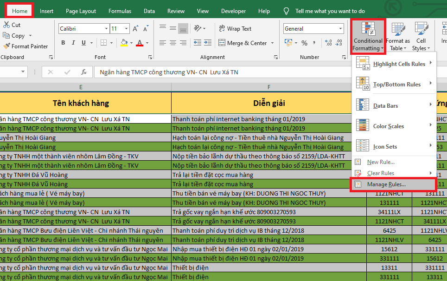Open the Format as Table gallery
447x281 pixels.
pos(397,35)
